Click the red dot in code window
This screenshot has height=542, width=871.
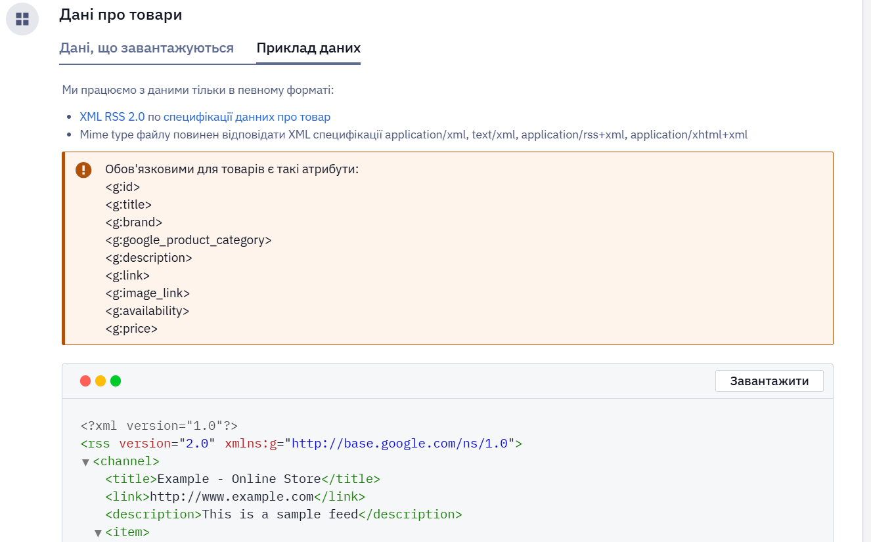[x=85, y=381]
